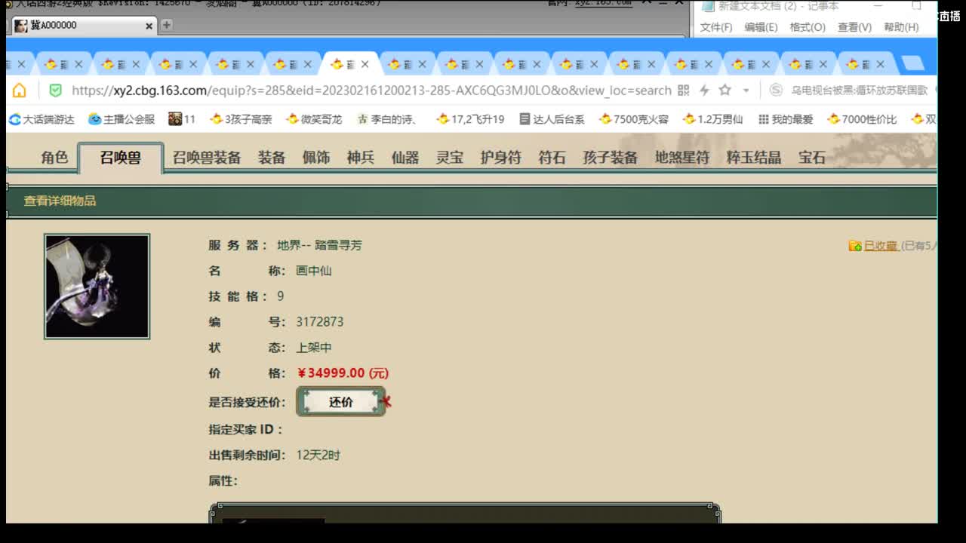Focus the URL address field
Image resolution: width=966 pixels, height=543 pixels.
[371, 90]
